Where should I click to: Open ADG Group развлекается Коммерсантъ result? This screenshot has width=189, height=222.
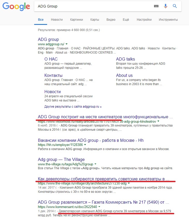103,202
